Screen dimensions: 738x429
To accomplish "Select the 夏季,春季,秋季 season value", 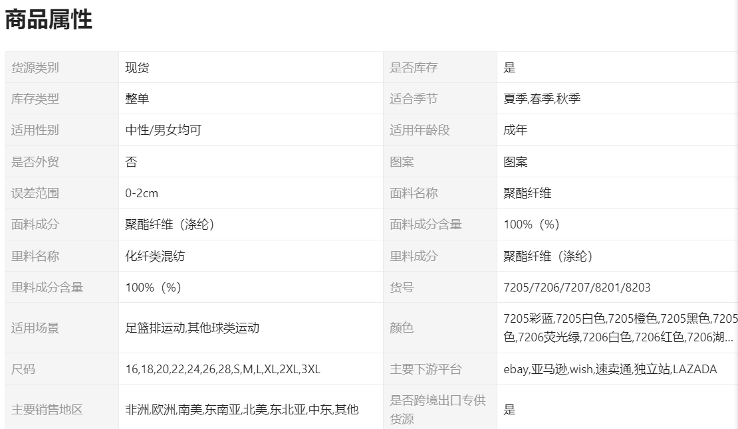I will click(542, 99).
